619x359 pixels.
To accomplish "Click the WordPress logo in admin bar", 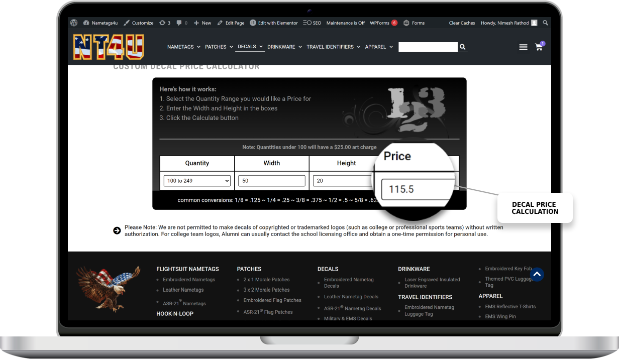I will [x=74, y=23].
